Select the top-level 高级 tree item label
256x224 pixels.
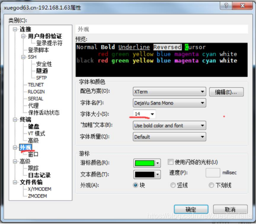coord(25,161)
